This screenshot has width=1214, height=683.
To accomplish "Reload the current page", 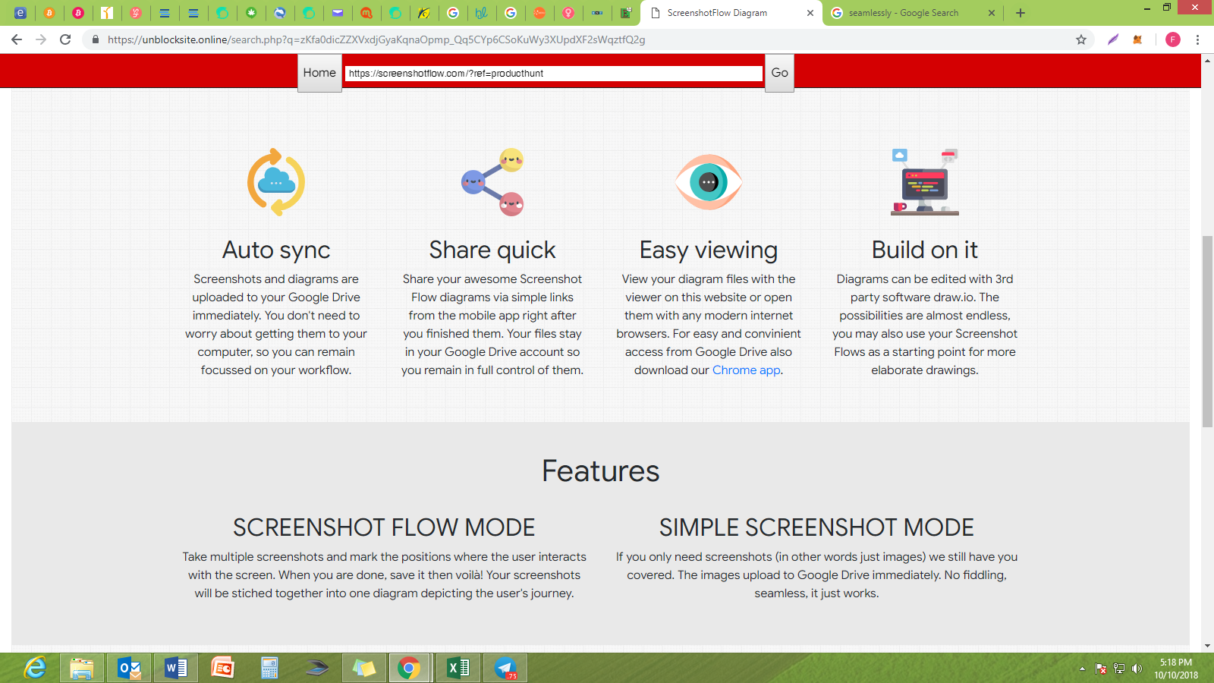I will coord(65,39).
